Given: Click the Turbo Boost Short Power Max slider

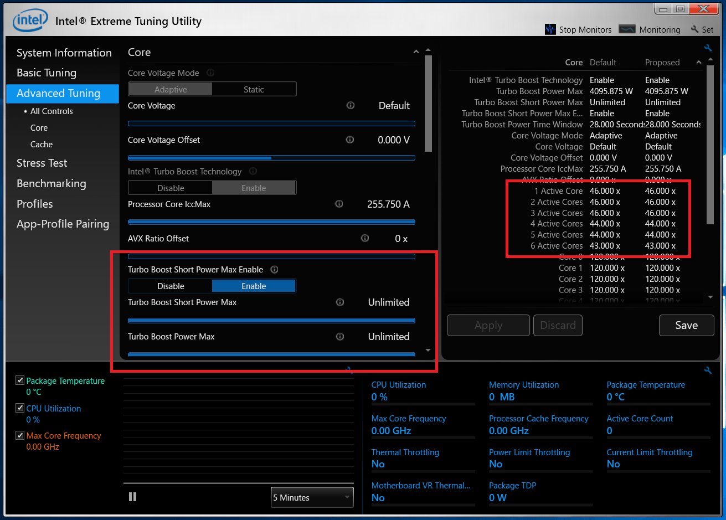Looking at the screenshot, I should (271, 320).
